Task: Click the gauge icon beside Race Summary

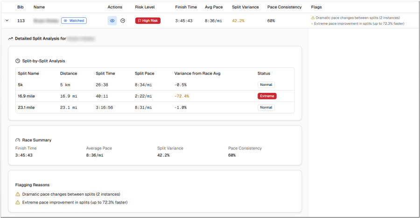Action: pos(18,140)
